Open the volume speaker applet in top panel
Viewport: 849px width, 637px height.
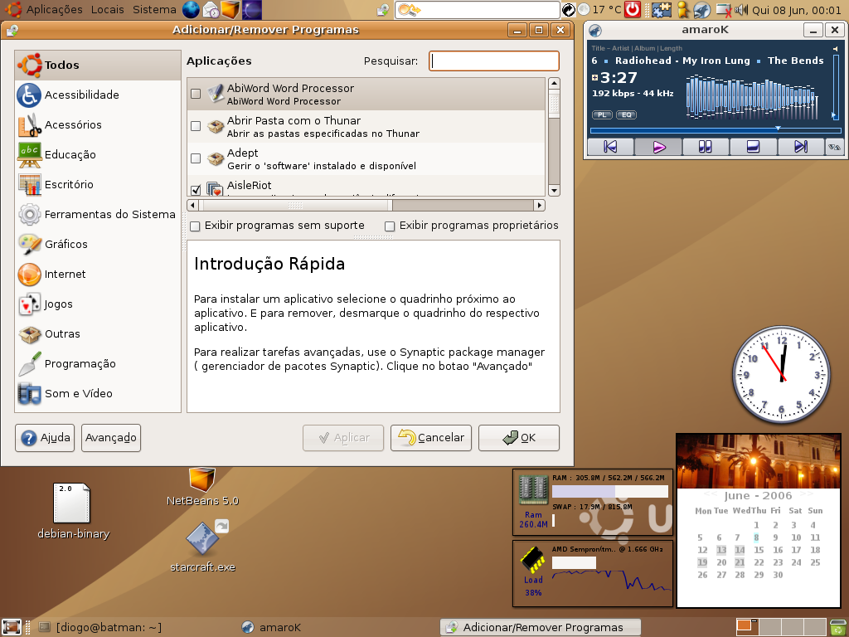tap(741, 9)
